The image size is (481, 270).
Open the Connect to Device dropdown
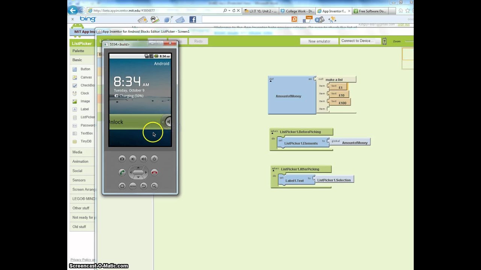click(360, 41)
